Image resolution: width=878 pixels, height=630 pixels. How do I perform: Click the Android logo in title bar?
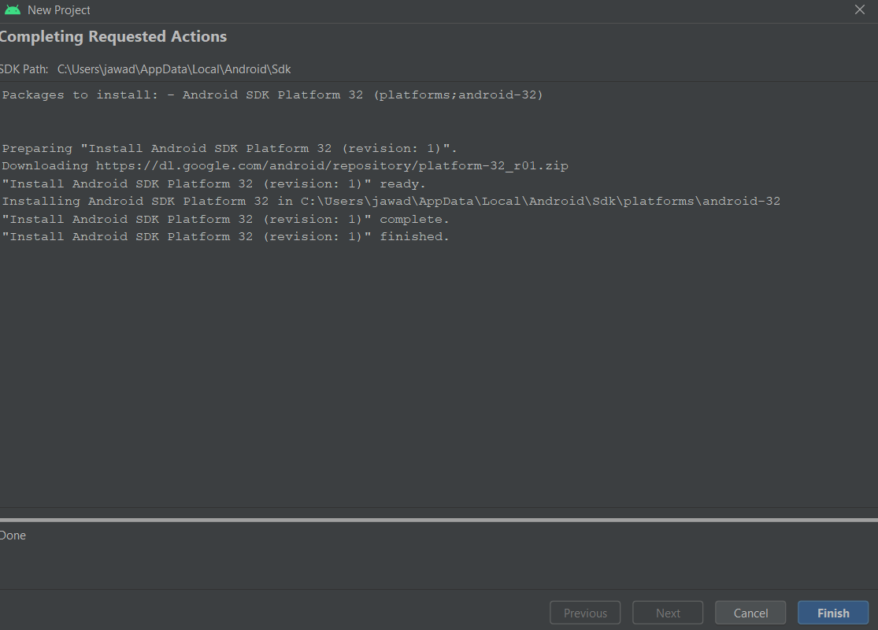click(x=13, y=10)
